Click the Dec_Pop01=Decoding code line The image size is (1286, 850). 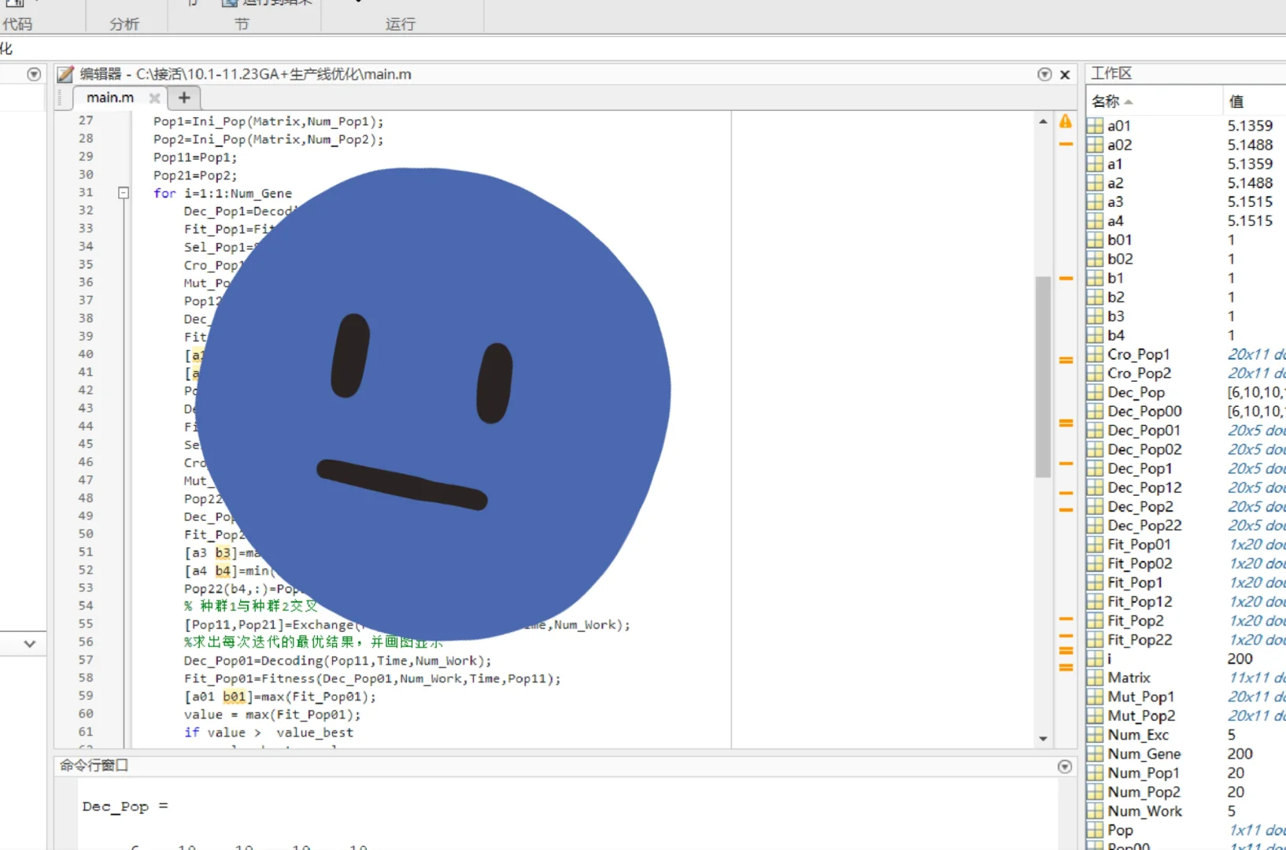tap(338, 661)
